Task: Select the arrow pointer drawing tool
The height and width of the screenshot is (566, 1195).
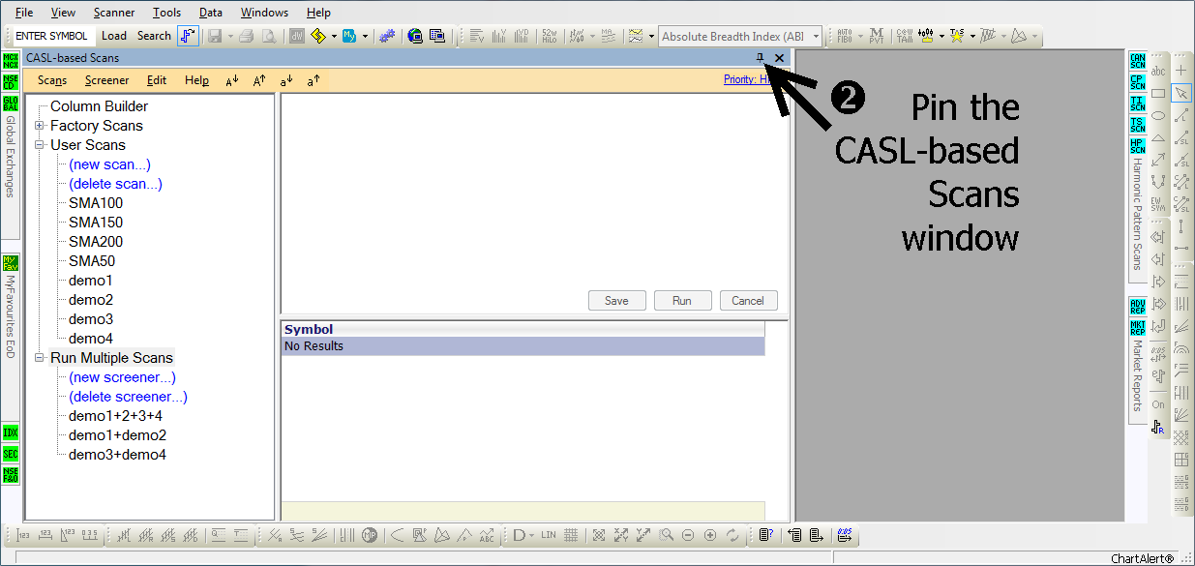Action: [x=1181, y=93]
